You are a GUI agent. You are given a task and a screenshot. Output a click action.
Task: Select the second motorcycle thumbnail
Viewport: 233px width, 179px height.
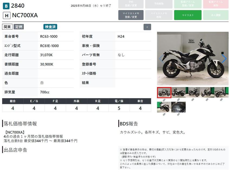pos(179,92)
